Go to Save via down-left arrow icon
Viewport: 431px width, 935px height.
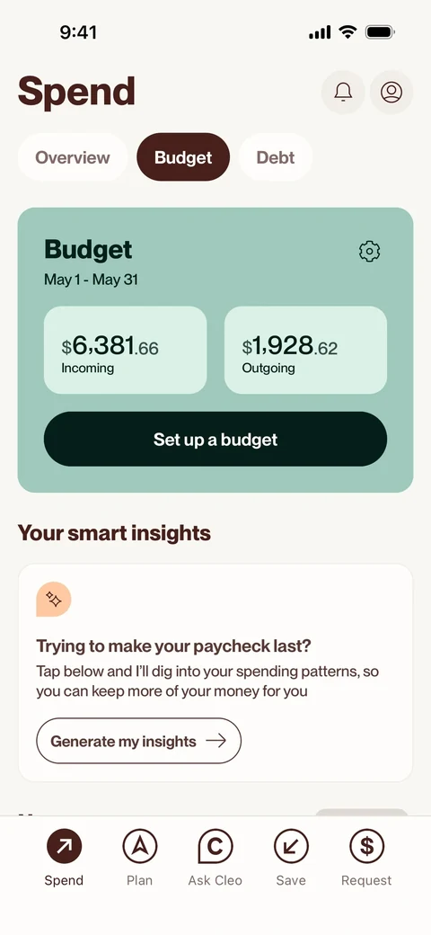pos(291,846)
